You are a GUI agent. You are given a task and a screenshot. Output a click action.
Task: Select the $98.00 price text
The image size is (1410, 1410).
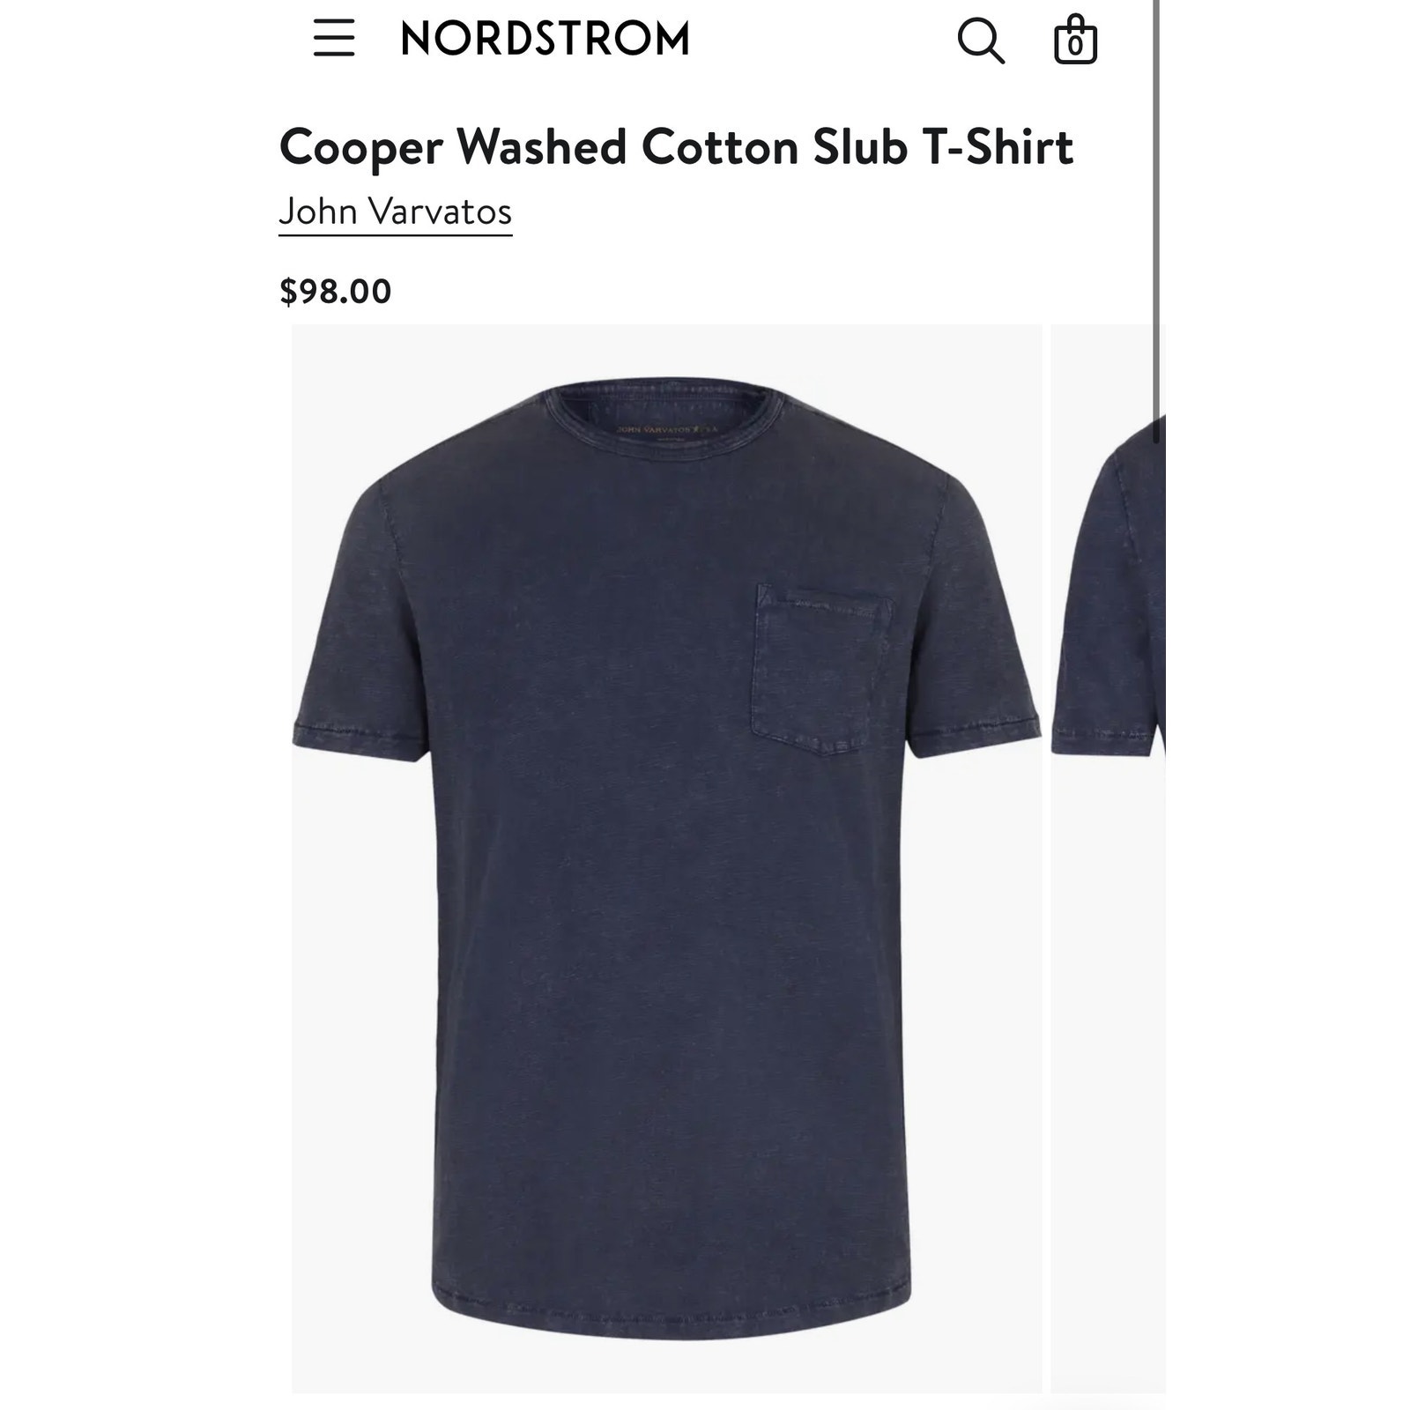[335, 292]
